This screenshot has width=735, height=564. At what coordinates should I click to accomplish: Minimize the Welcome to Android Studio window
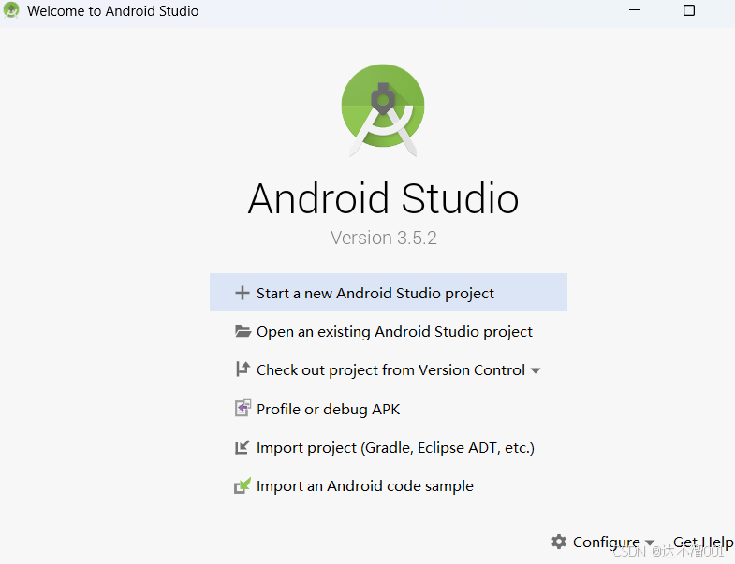(635, 10)
